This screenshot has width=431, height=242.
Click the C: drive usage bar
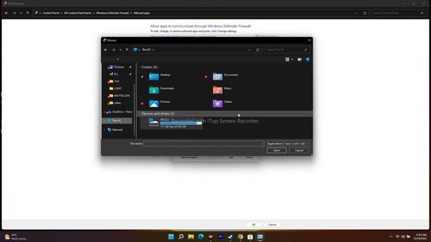(181, 123)
